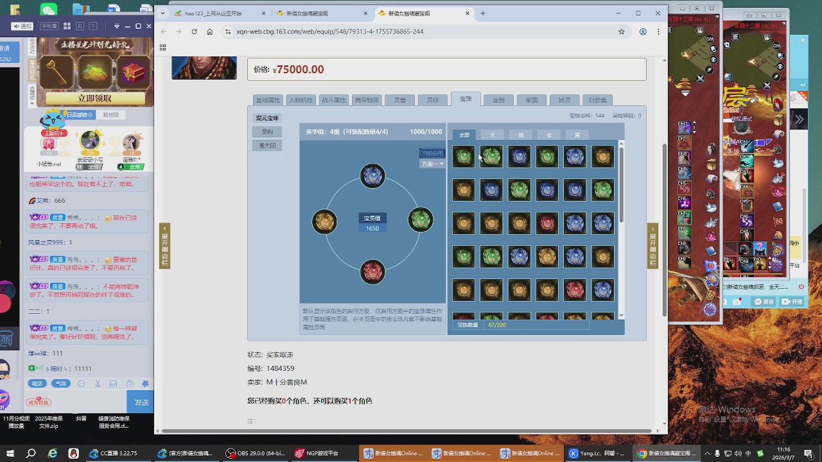Select the first green orb in the inventory grid
The image size is (822, 462).
(464, 157)
